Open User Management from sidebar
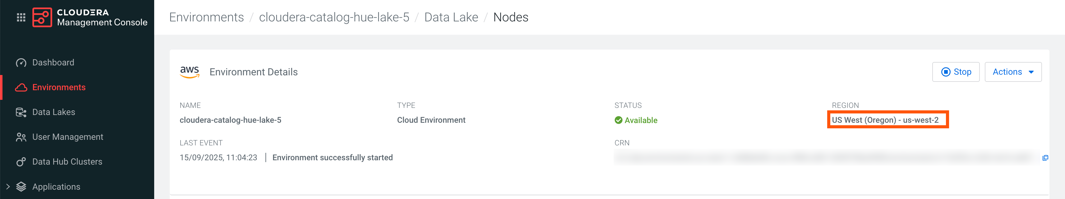 tap(68, 137)
